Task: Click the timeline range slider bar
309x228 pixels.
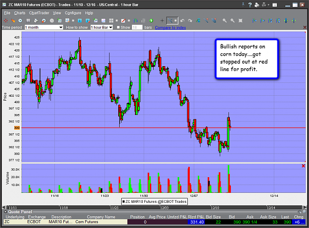Action: pyautogui.click(x=154, y=208)
